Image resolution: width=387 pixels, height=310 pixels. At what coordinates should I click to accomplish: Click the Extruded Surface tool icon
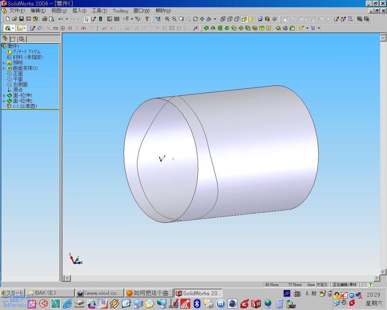coord(206,28)
